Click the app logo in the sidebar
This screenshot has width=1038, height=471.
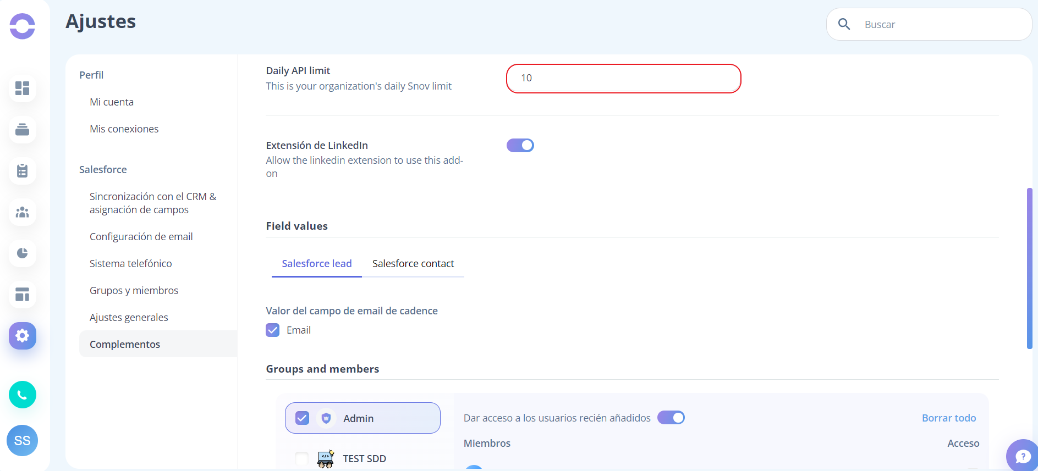pos(23,26)
